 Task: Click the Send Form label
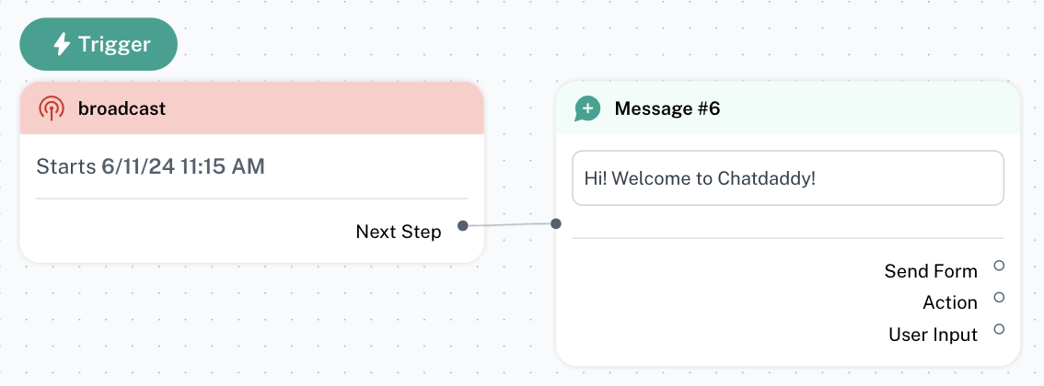tap(931, 271)
